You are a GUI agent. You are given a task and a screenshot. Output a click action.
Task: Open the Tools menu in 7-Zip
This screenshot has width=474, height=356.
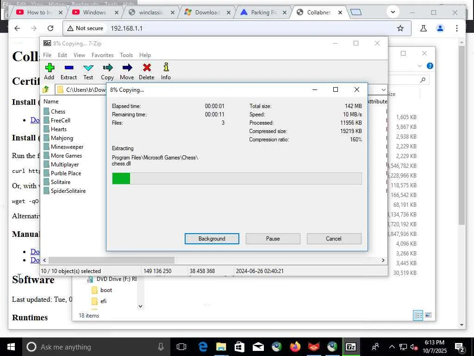(126, 55)
